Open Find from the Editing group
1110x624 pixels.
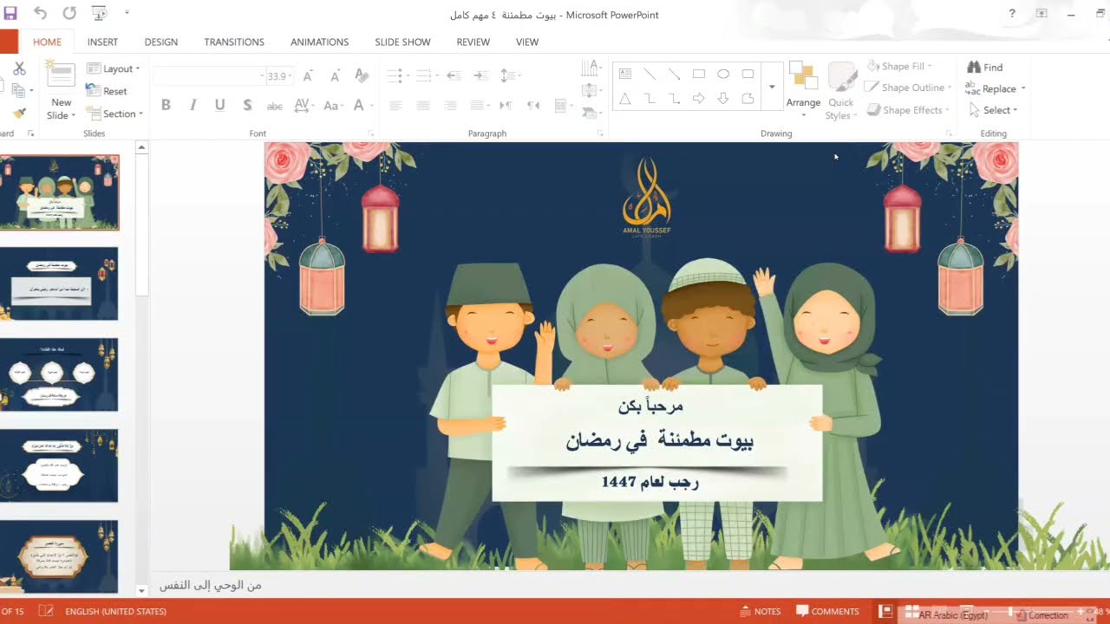point(985,67)
